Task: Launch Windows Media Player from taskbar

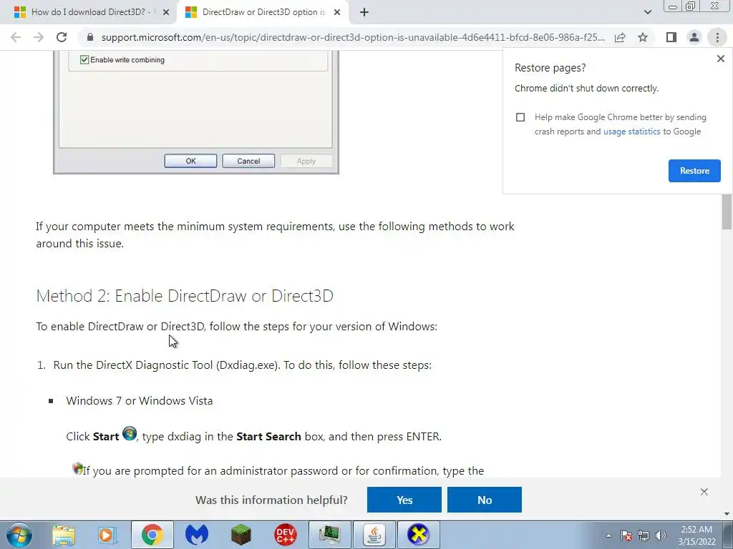Action: [x=107, y=535]
